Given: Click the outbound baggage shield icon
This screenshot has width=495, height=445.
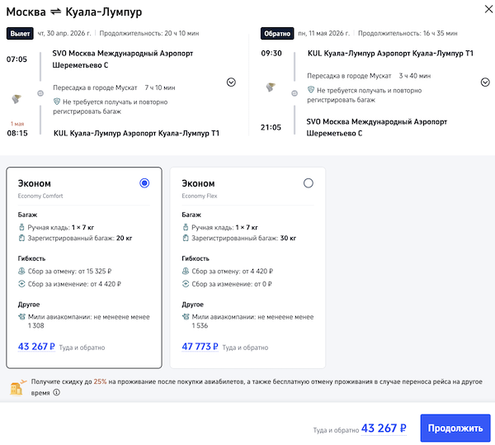Looking at the screenshot, I should point(57,102).
